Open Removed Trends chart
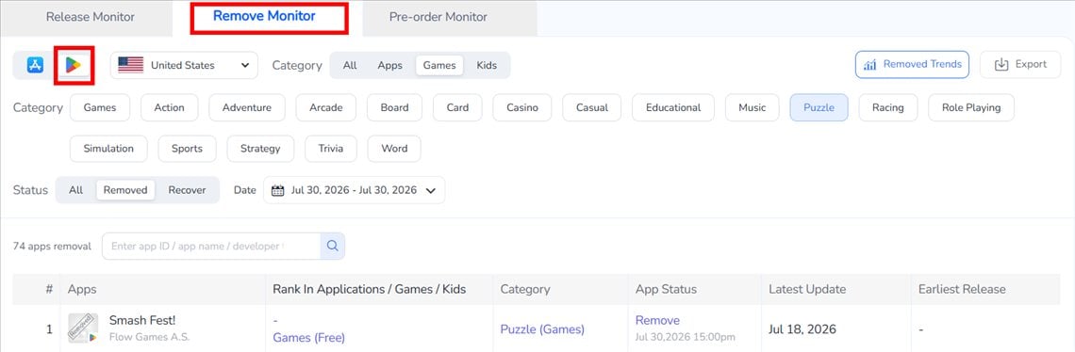This screenshot has width=1075, height=352. 912,64
